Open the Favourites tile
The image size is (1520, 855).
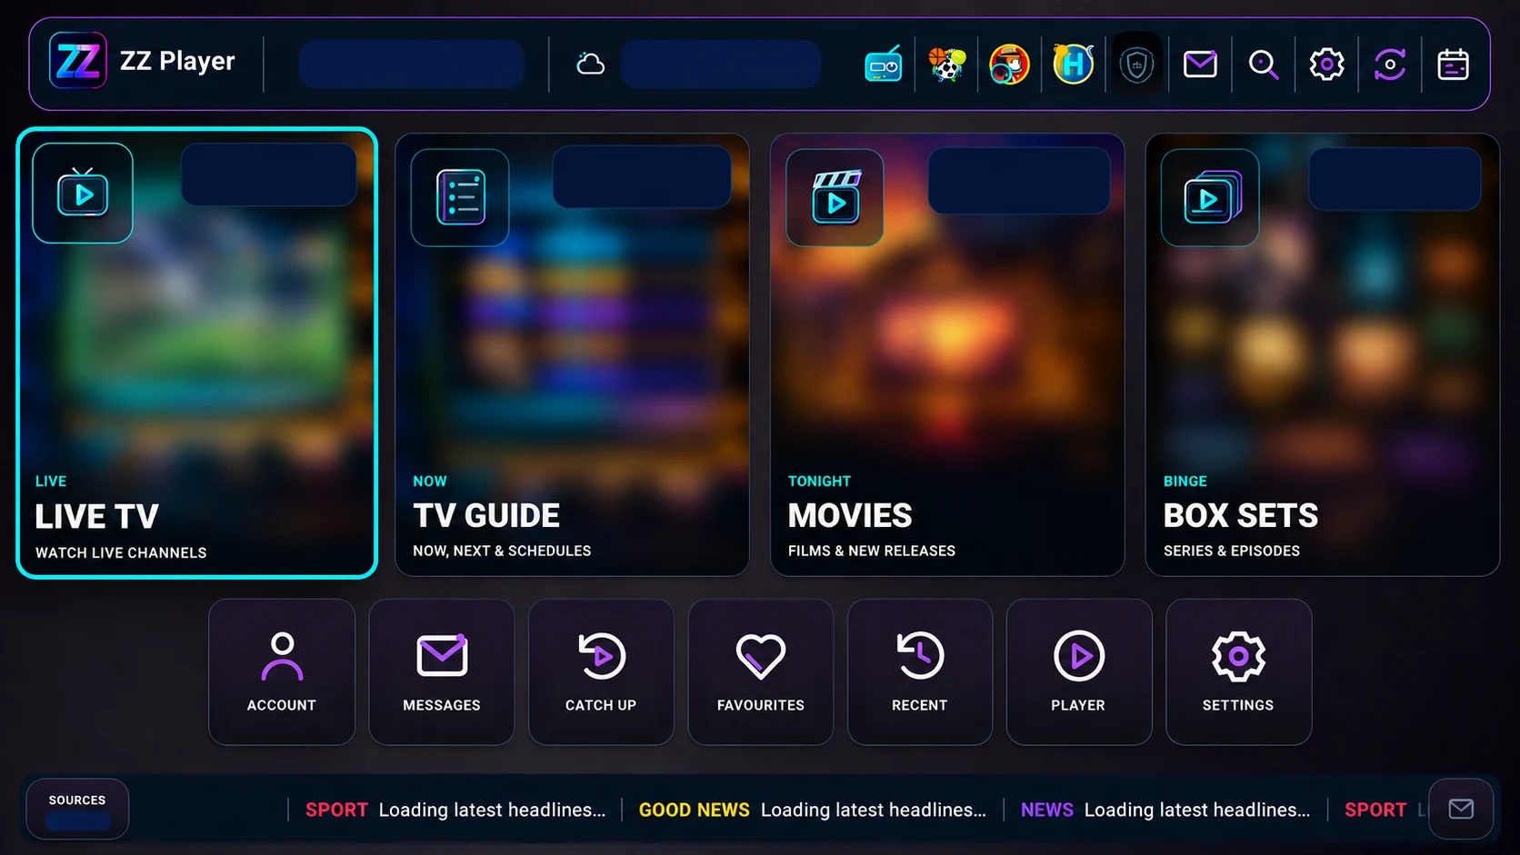(x=761, y=671)
